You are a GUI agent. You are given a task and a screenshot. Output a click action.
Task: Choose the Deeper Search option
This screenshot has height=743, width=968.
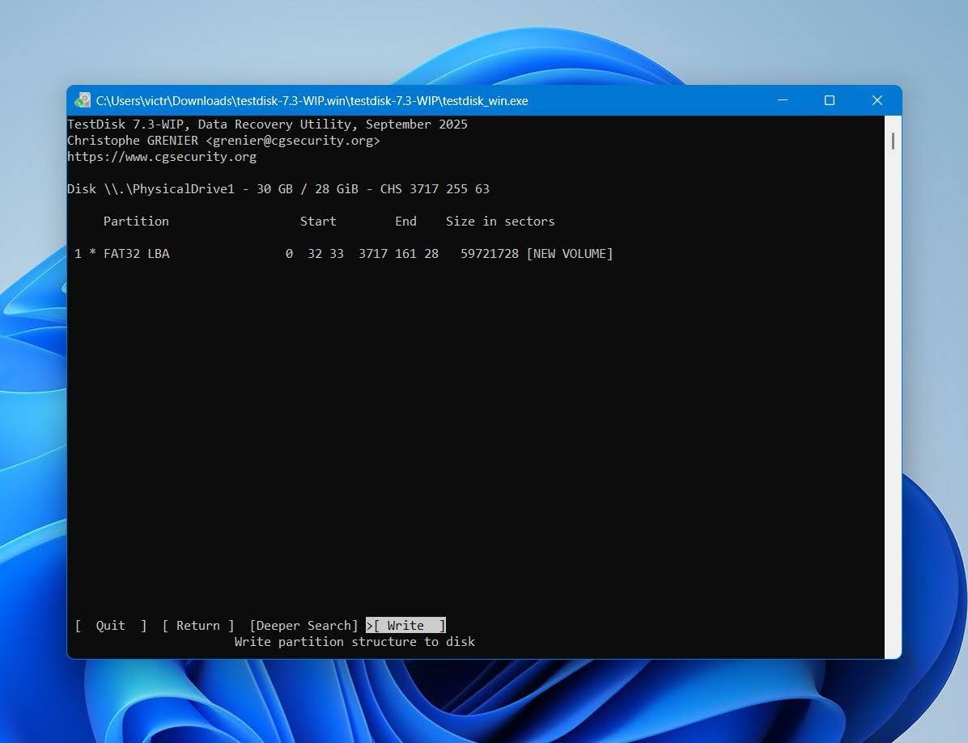[304, 625]
